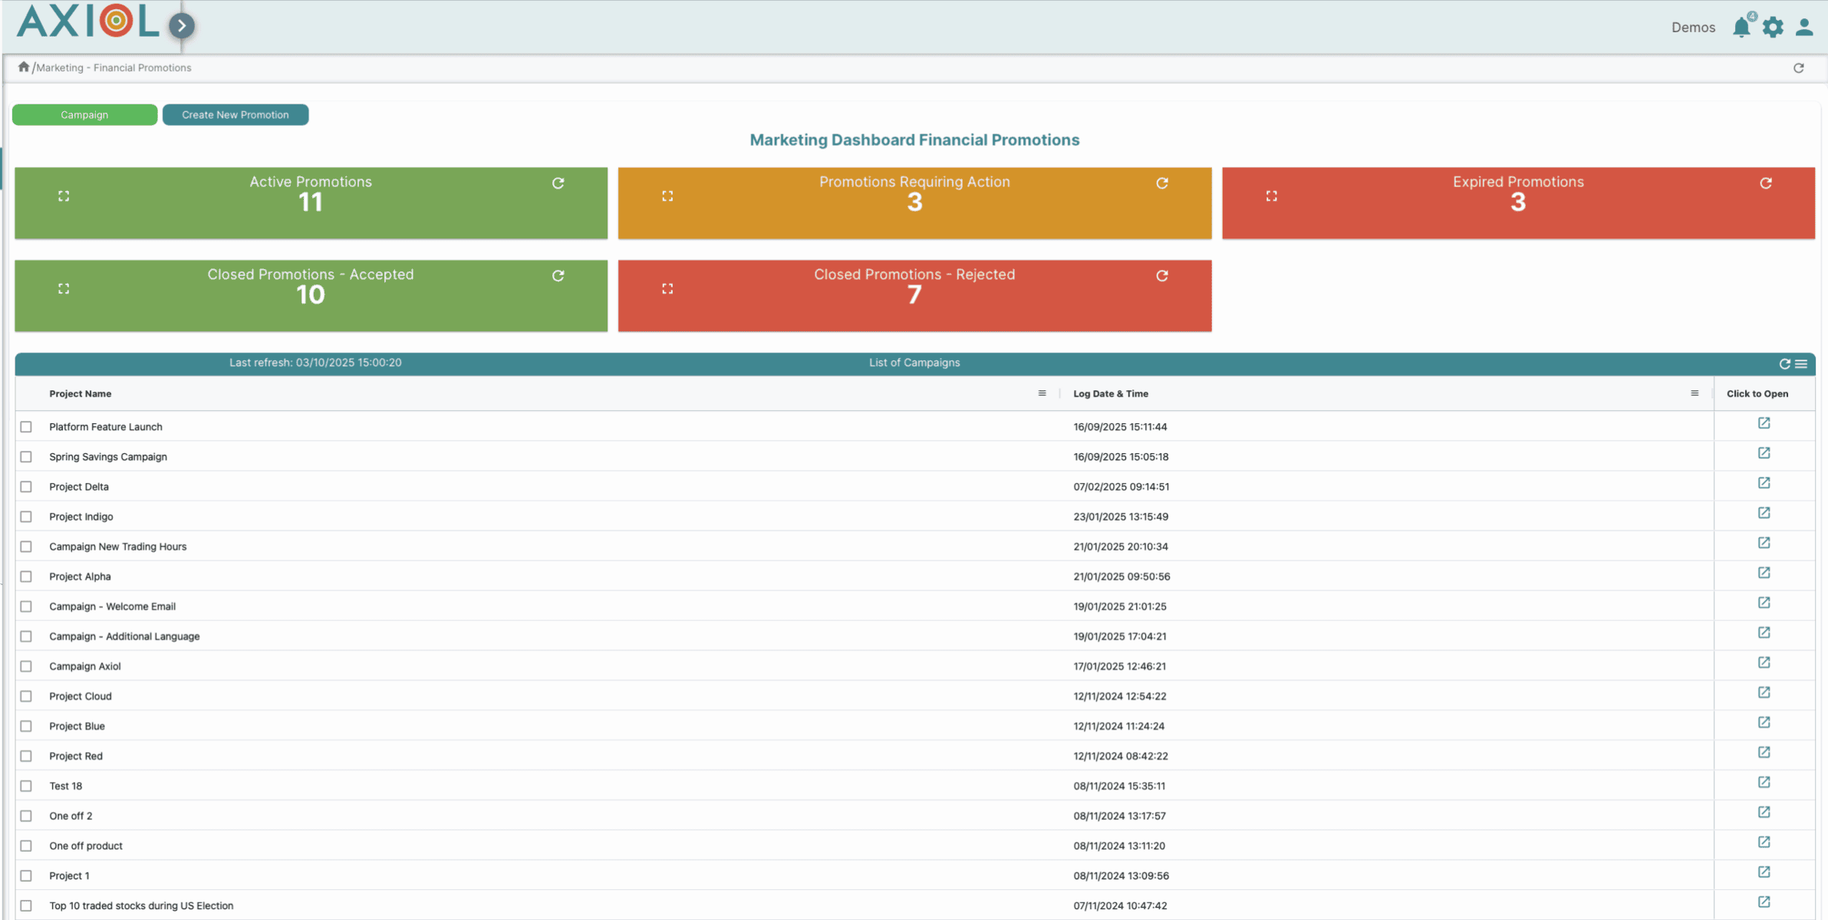
Task: Refresh the page using breadcrumb bar refresh icon
Action: pos(1798,68)
